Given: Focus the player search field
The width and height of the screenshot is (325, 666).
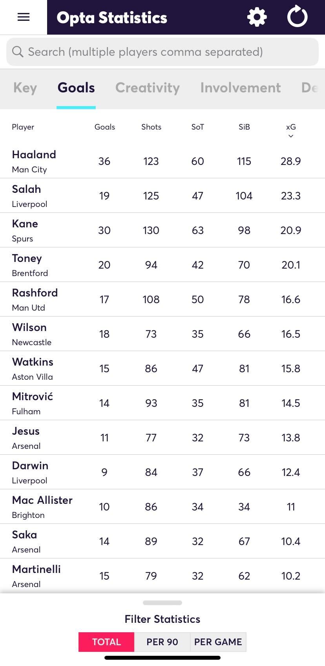Looking at the screenshot, I should [162, 52].
